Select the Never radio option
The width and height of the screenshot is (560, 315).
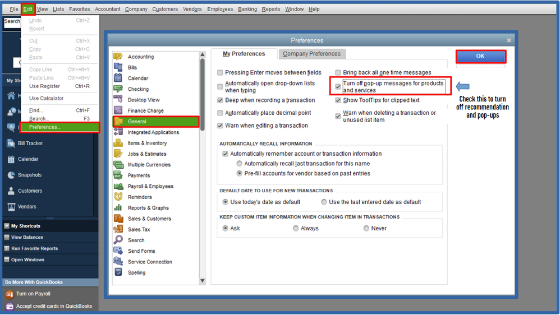366,228
